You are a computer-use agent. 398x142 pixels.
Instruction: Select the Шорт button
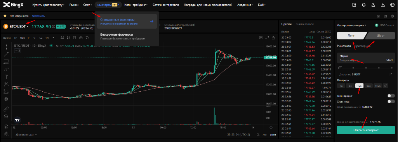(x=381, y=36)
